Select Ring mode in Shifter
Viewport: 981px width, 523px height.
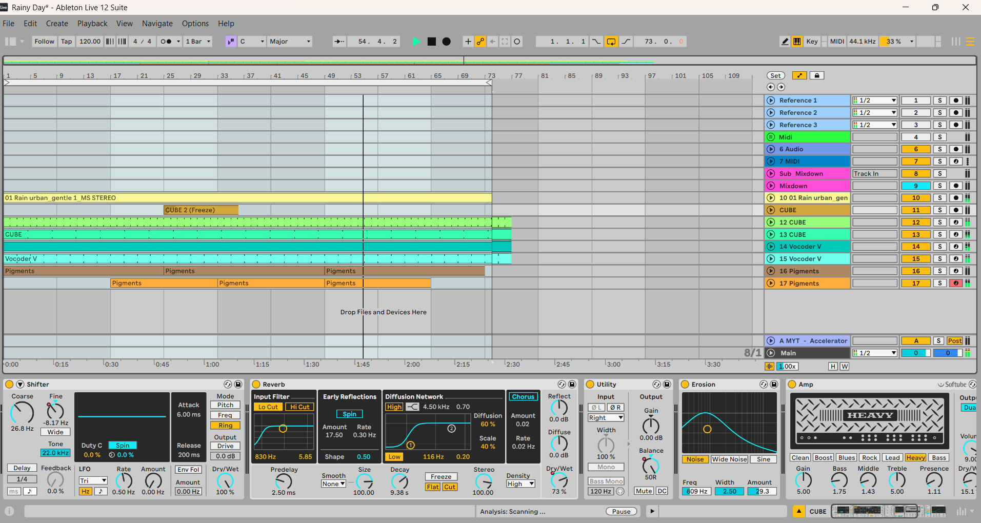[225, 425]
